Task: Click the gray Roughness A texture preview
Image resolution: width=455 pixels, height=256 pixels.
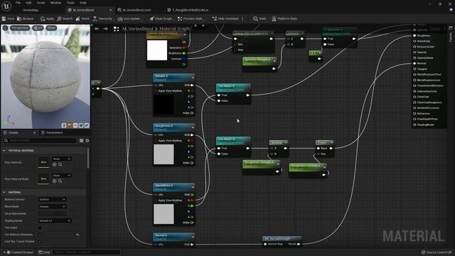Action: [x=164, y=154]
